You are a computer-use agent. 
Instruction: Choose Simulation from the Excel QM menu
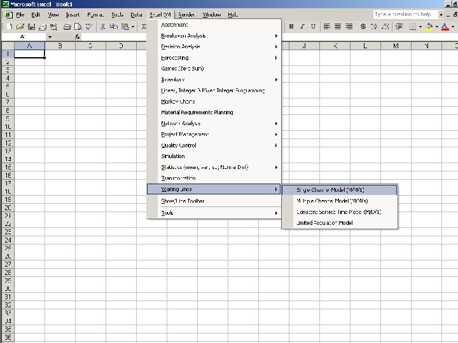[214, 156]
